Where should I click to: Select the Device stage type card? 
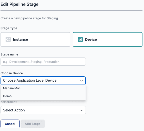pos(107,39)
